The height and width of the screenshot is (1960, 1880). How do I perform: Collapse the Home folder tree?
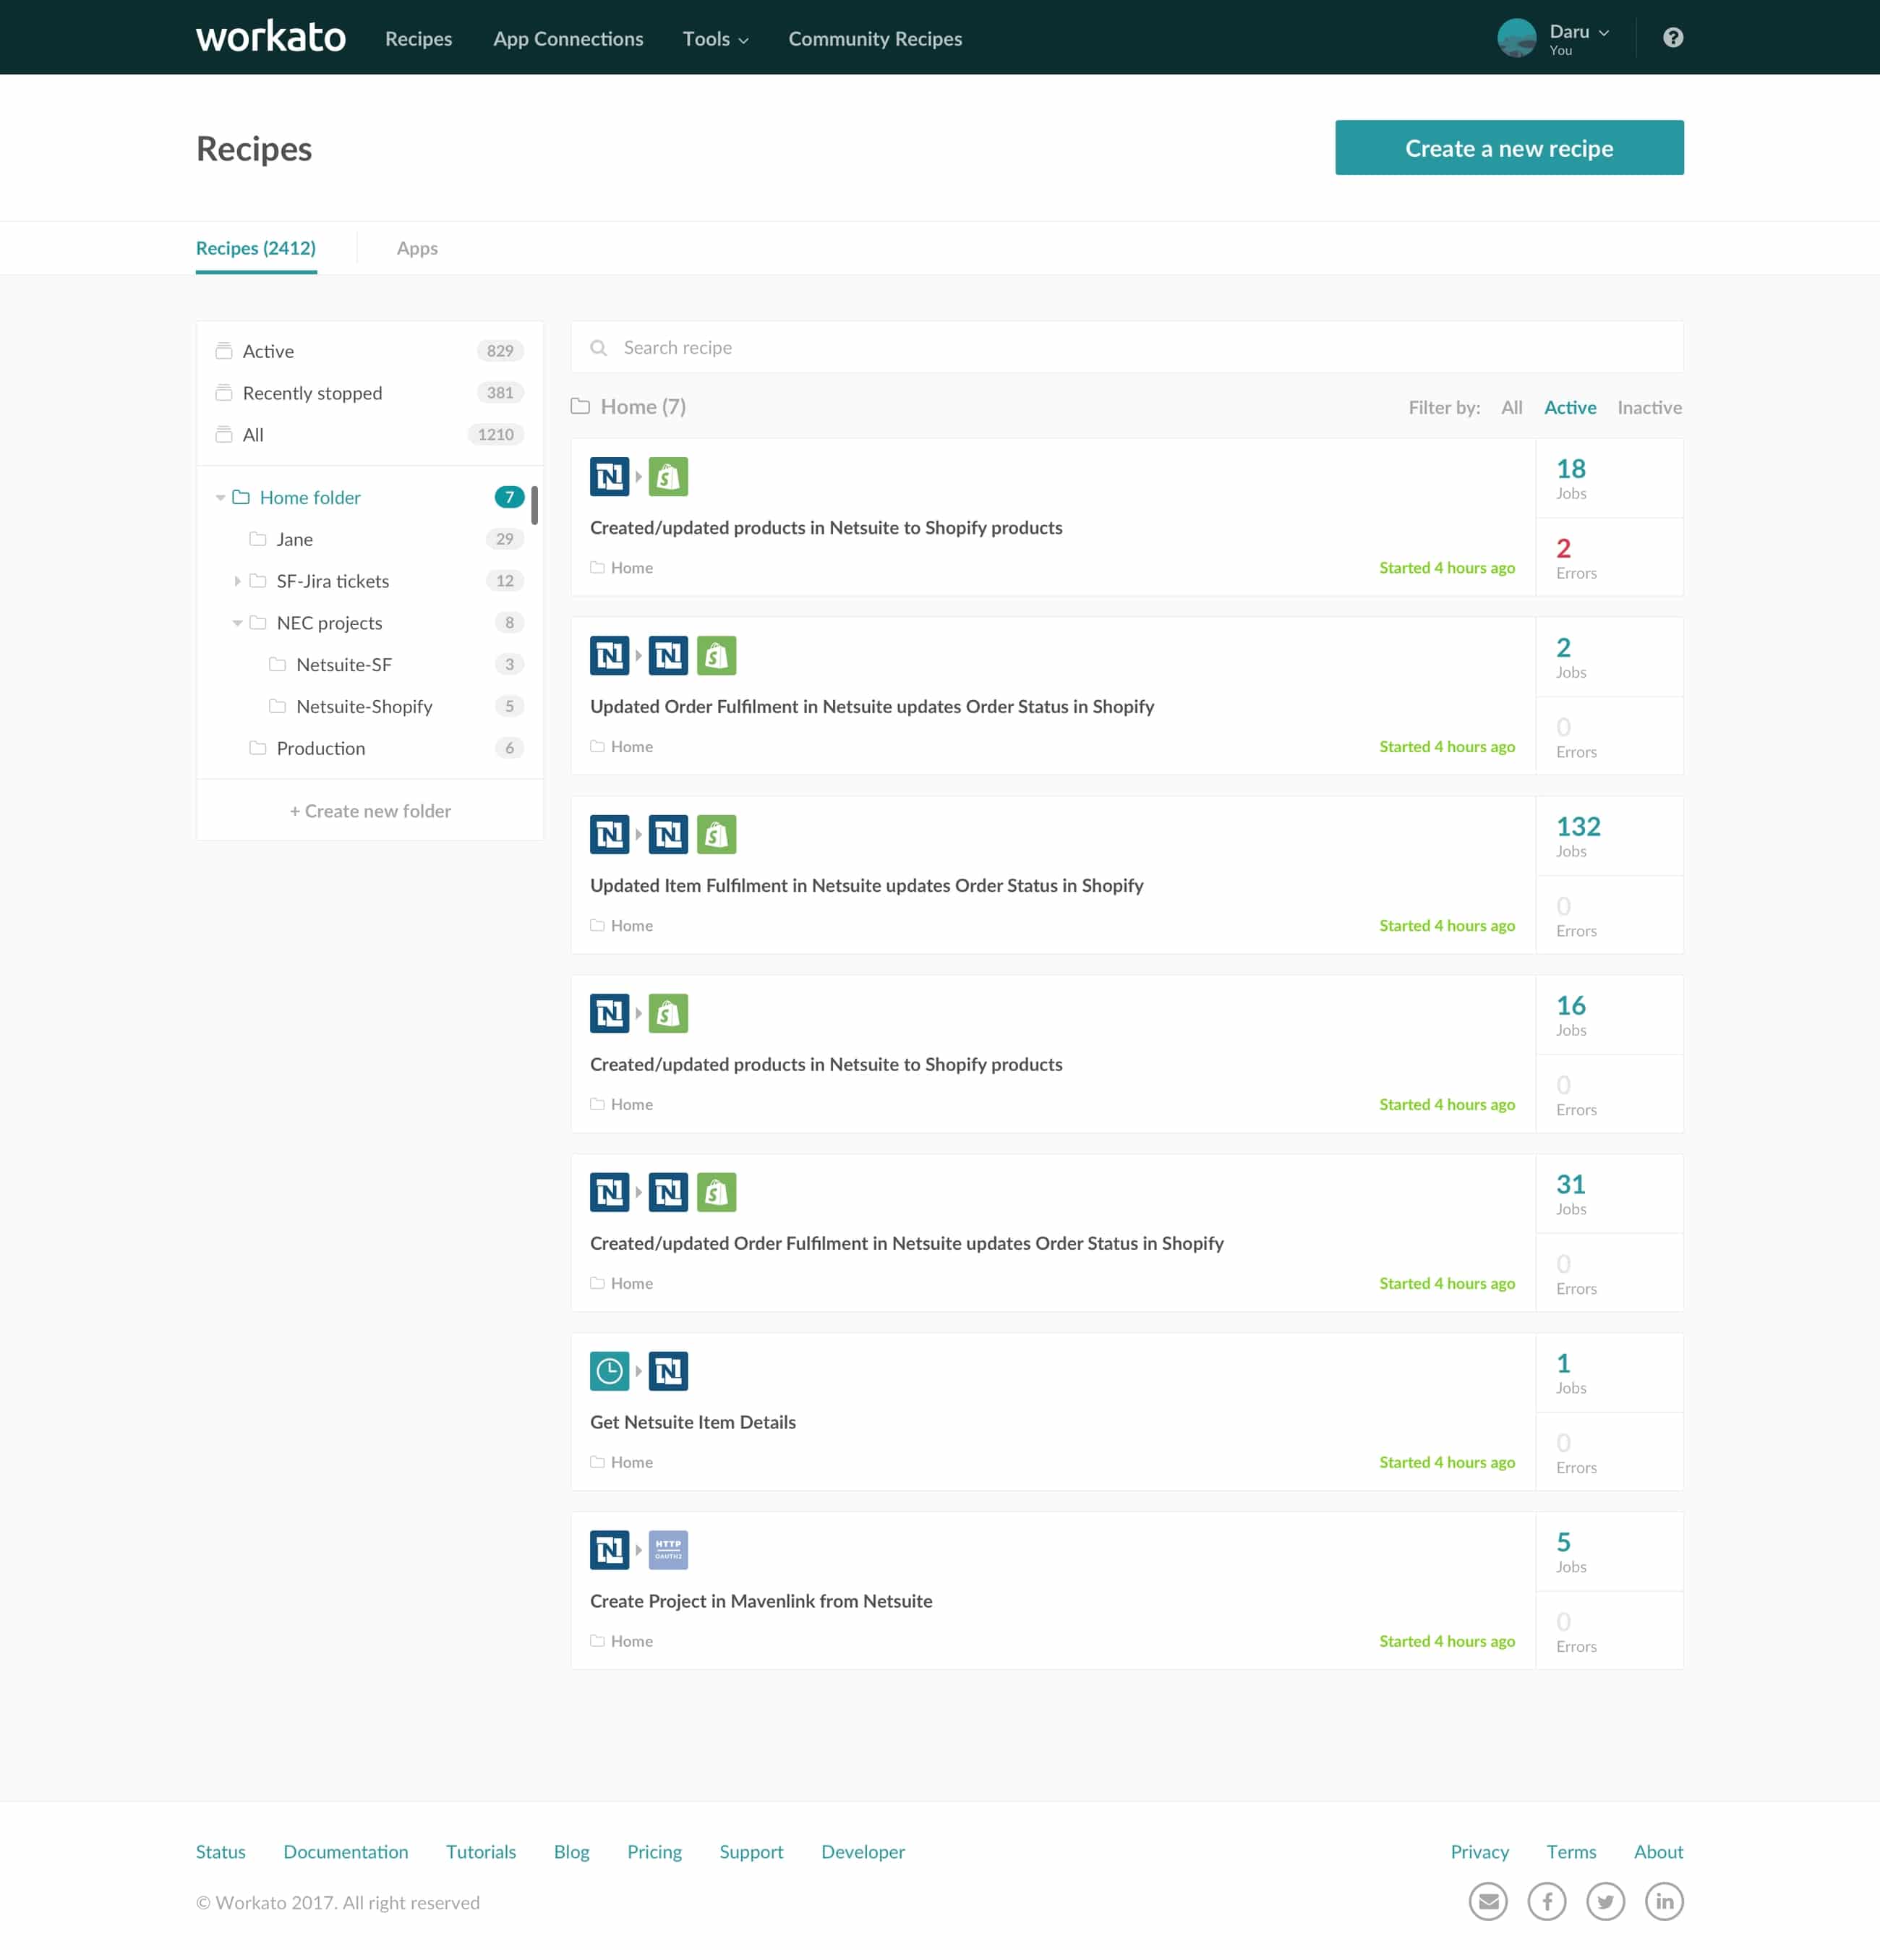pos(220,498)
